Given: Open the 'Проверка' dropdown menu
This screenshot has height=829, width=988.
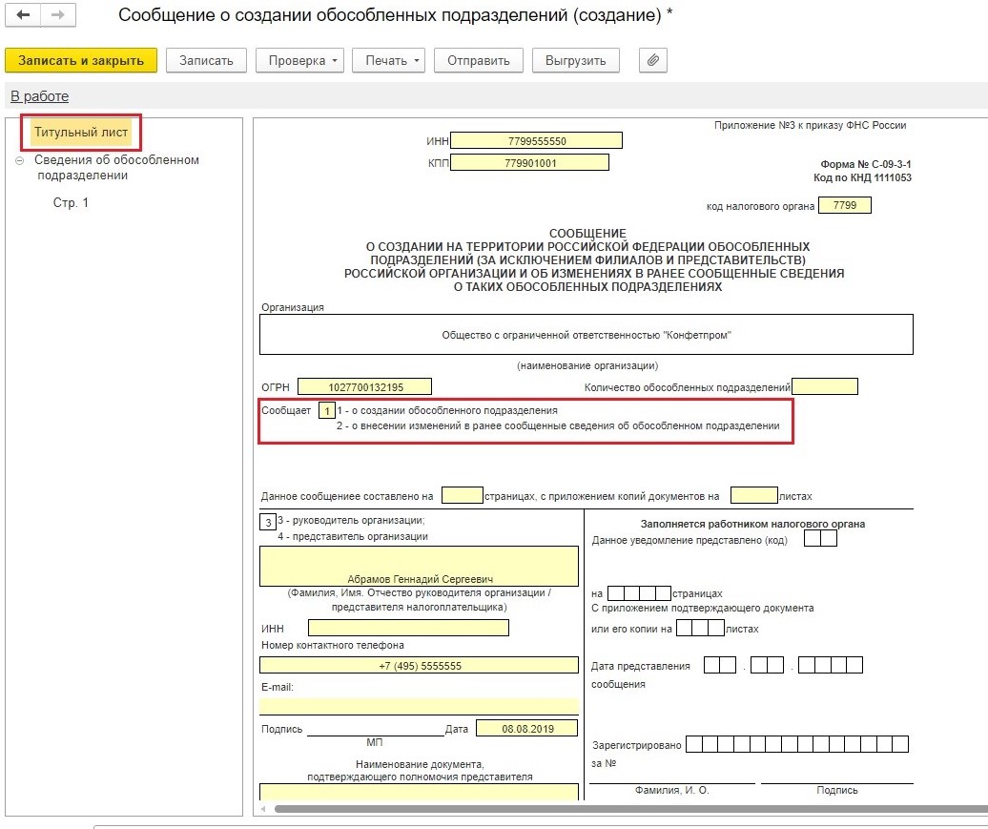Looking at the screenshot, I should coord(303,60).
